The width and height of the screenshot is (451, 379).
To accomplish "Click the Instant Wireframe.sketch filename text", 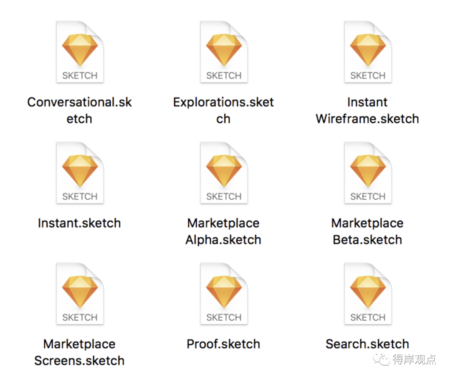I will (x=367, y=111).
